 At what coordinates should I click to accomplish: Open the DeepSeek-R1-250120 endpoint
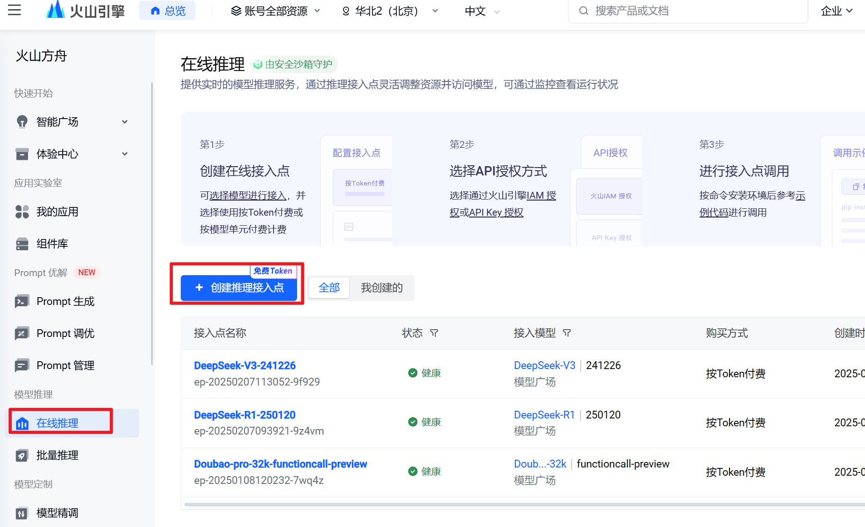point(245,415)
